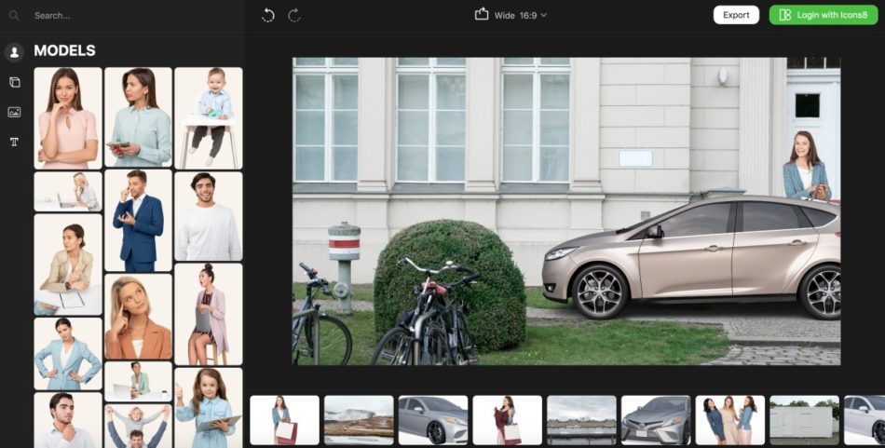The height and width of the screenshot is (448, 885).
Task: Click the MODELS panel heading
Action: click(64, 51)
